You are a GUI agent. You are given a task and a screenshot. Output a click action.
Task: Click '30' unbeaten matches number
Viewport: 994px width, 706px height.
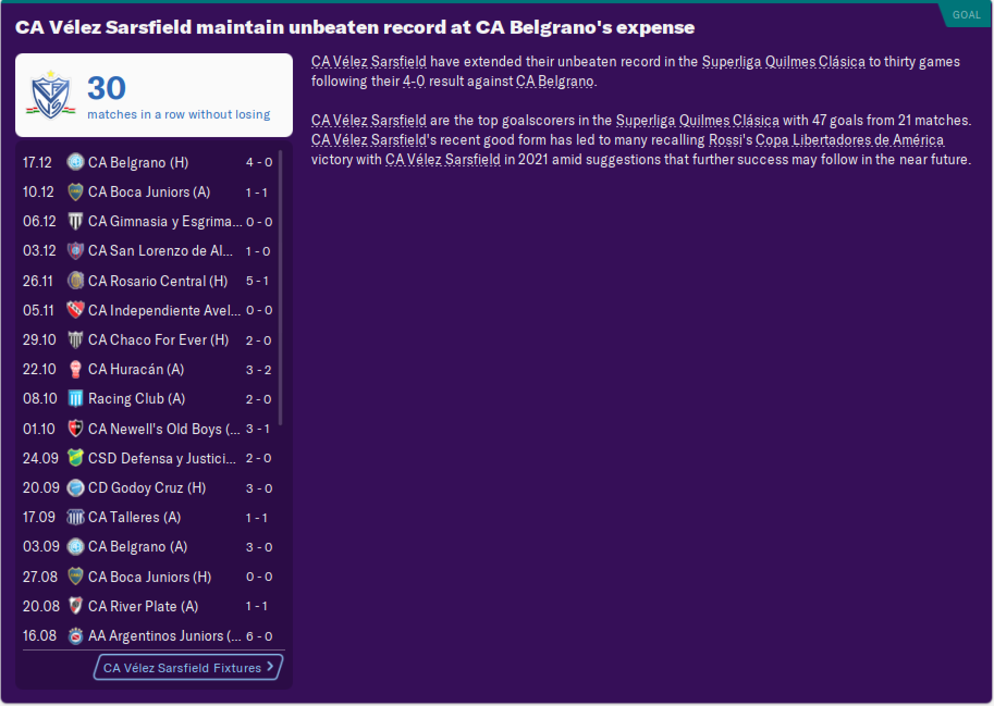[107, 88]
